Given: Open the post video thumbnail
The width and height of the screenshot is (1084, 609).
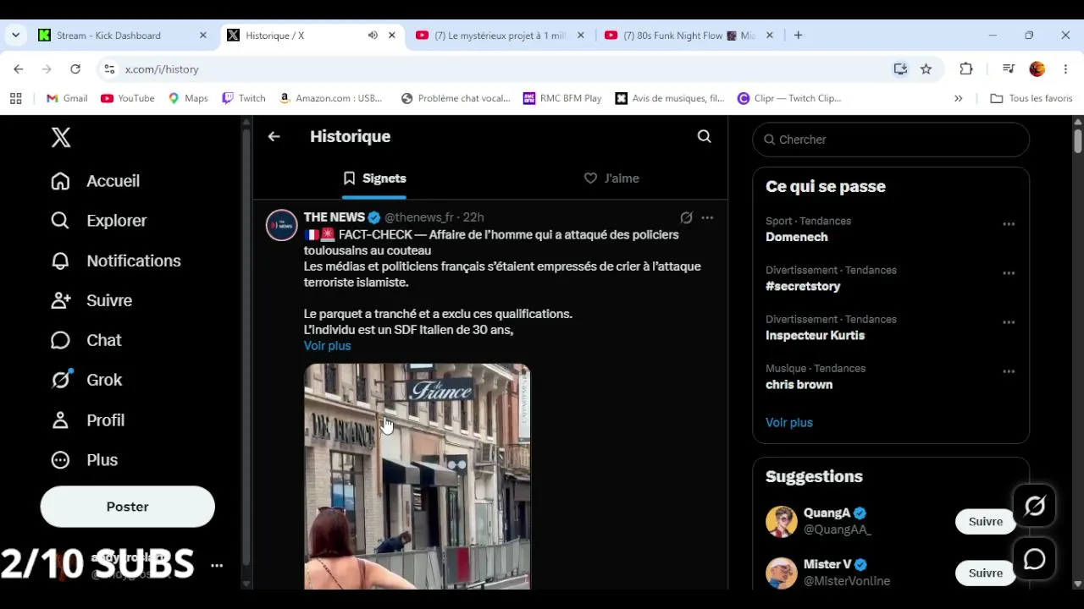Looking at the screenshot, I should [418, 476].
